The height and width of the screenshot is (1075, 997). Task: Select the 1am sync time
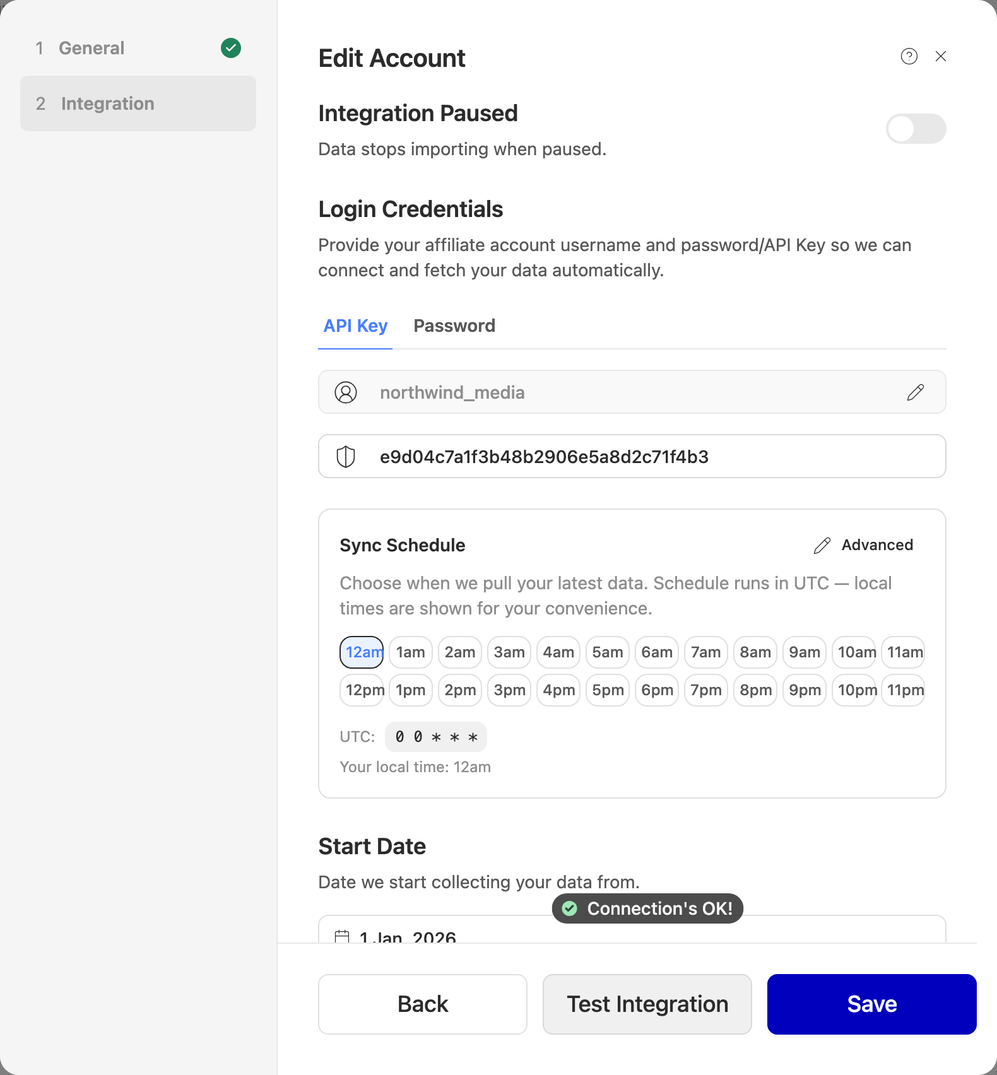tap(411, 652)
